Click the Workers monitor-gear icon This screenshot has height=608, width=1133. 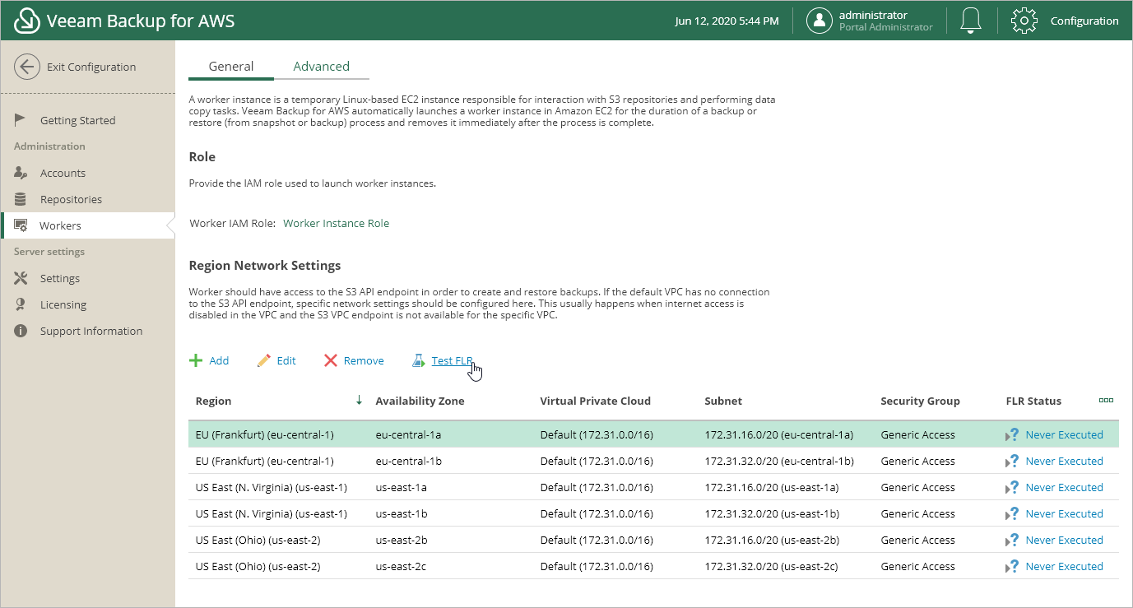[x=21, y=225]
